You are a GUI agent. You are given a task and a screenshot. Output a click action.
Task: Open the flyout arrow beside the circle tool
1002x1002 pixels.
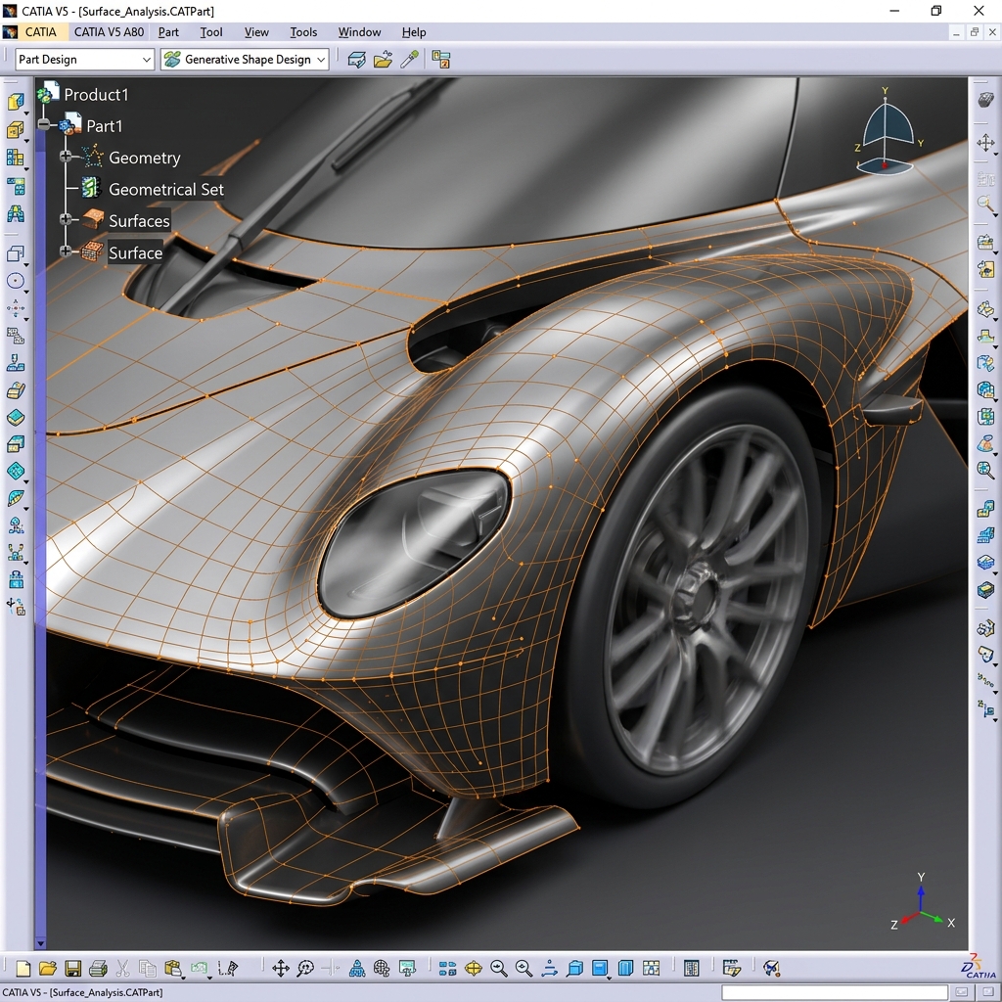tap(26, 291)
